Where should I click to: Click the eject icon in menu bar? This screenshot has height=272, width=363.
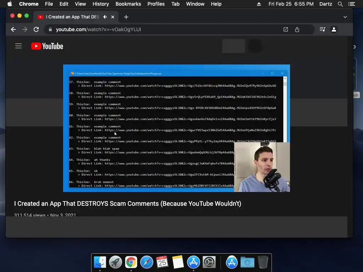[x=259, y=4]
